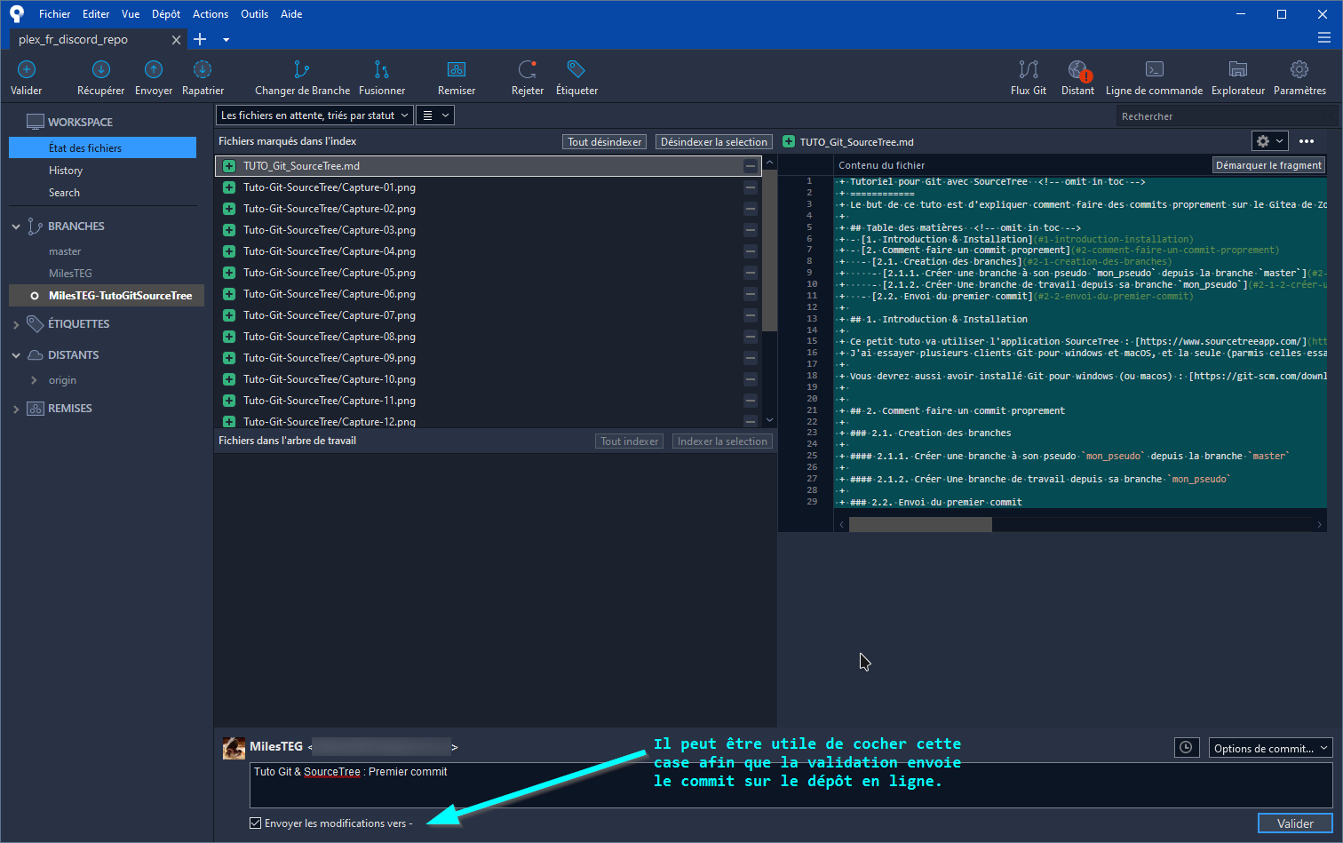Click the Valider button at bottom right
Viewport: 1343px width, 843px height.
point(1295,823)
